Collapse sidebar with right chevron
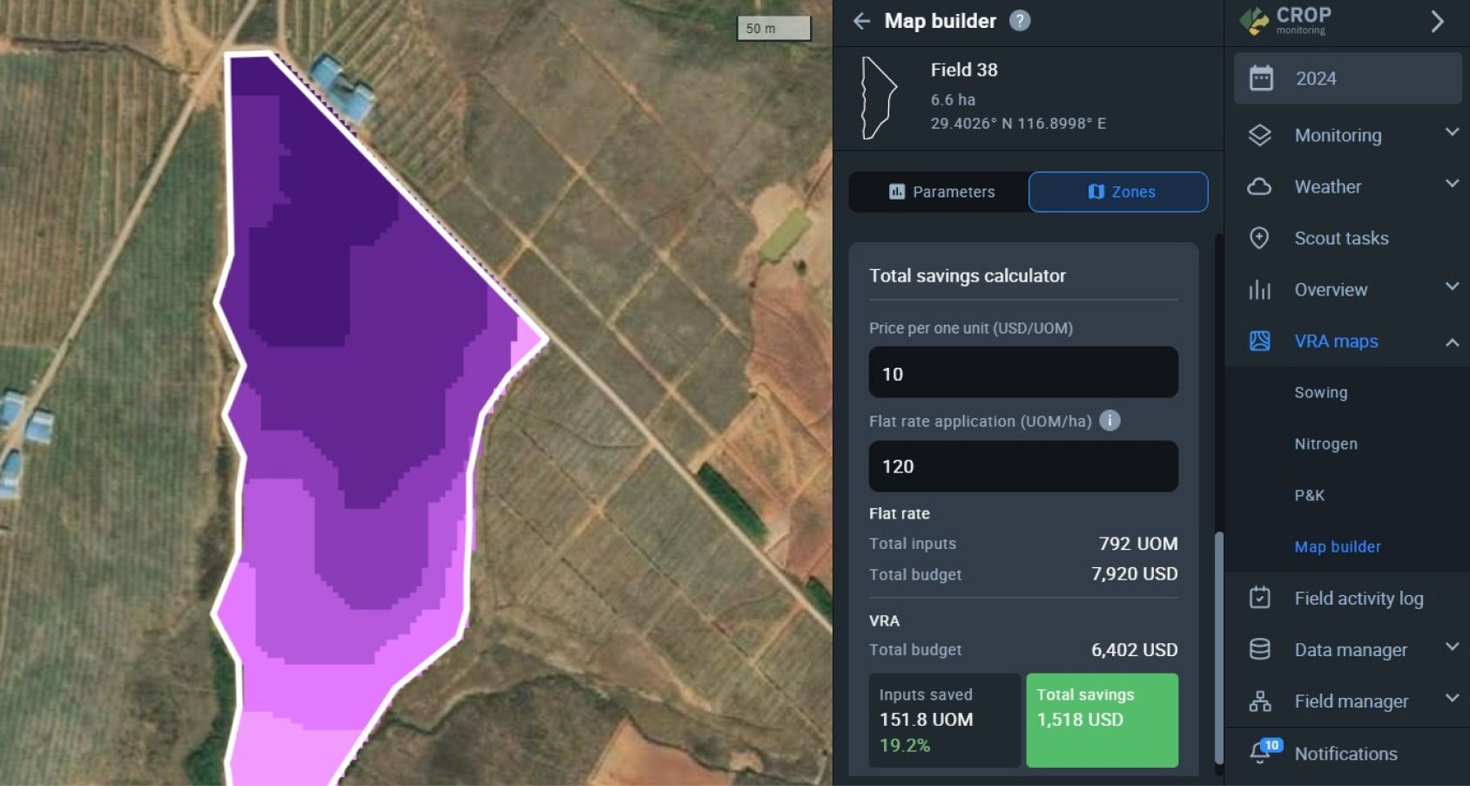Viewport: 1470px width, 786px height. pos(1437,21)
